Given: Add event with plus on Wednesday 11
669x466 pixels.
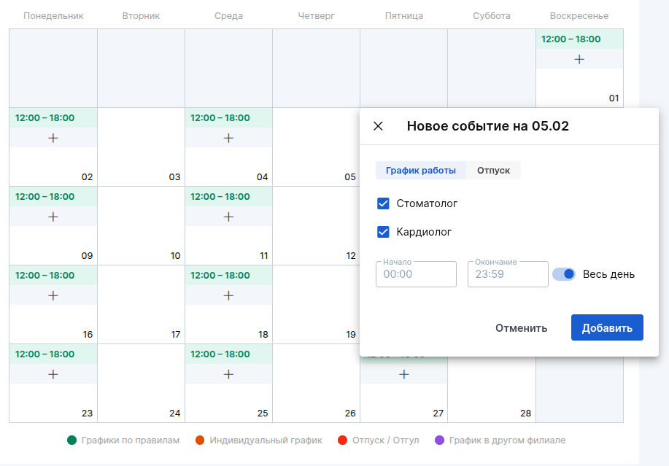Looking at the screenshot, I should coord(228,217).
